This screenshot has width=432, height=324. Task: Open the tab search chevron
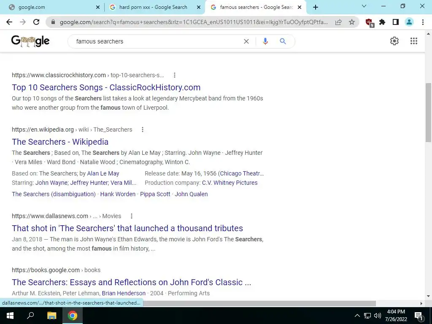click(364, 6)
